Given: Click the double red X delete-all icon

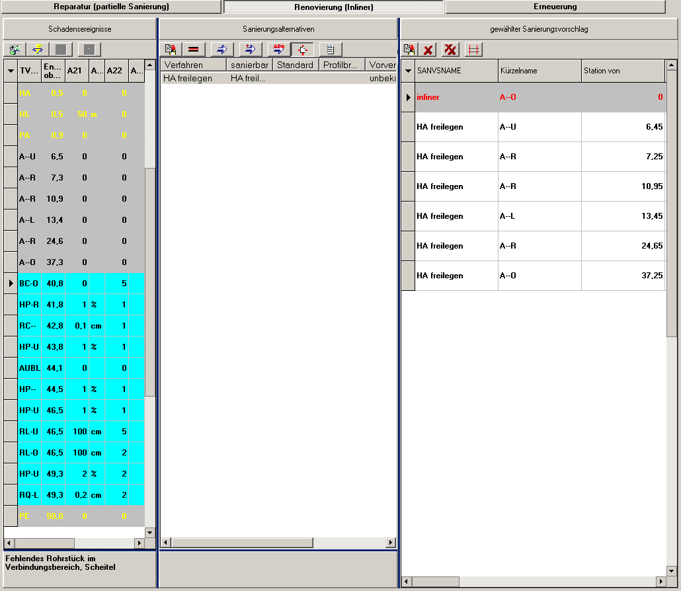Looking at the screenshot, I should (451, 50).
